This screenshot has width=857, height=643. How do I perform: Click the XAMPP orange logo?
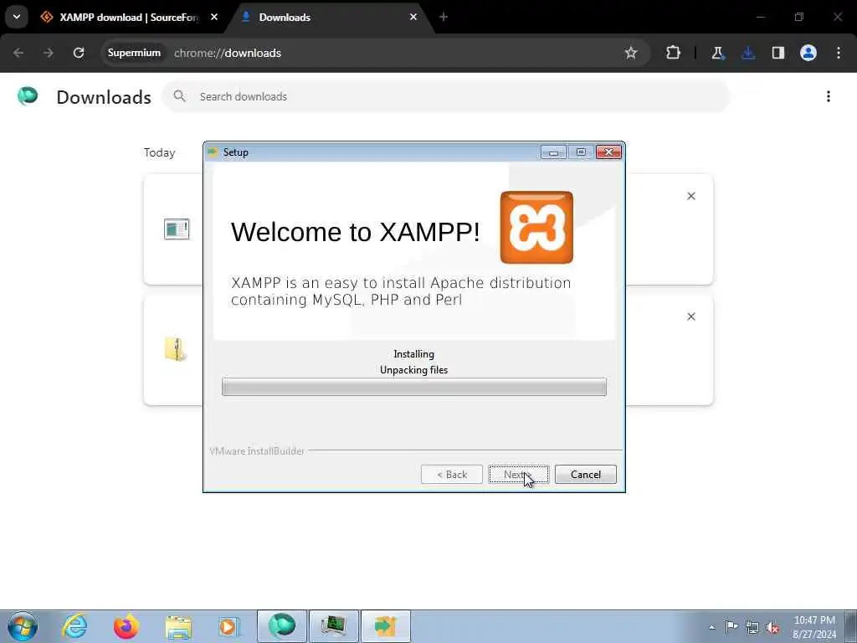tap(536, 227)
